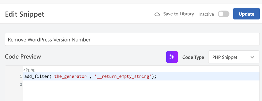This screenshot has width=262, height=101.
Task: Open the Code Type PHP Snippet dropdown
Action: coord(234,57)
